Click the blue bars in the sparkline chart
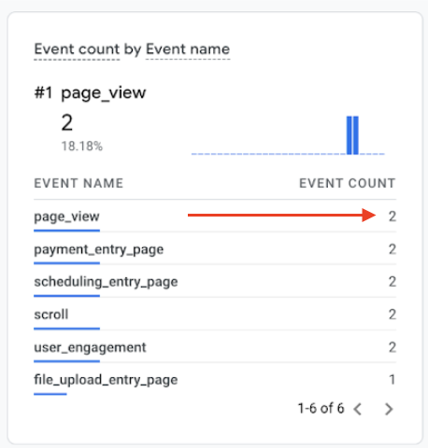The image size is (428, 448). coord(352,135)
